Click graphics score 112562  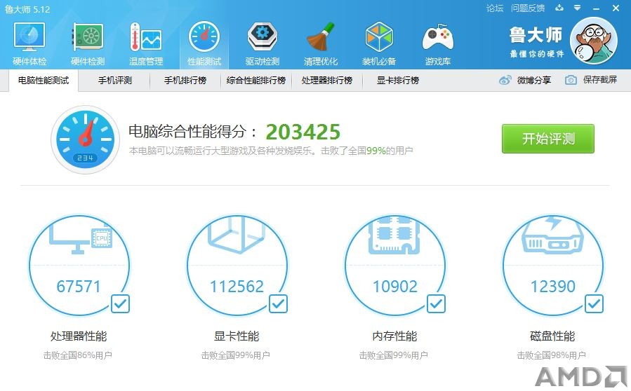[237, 287]
